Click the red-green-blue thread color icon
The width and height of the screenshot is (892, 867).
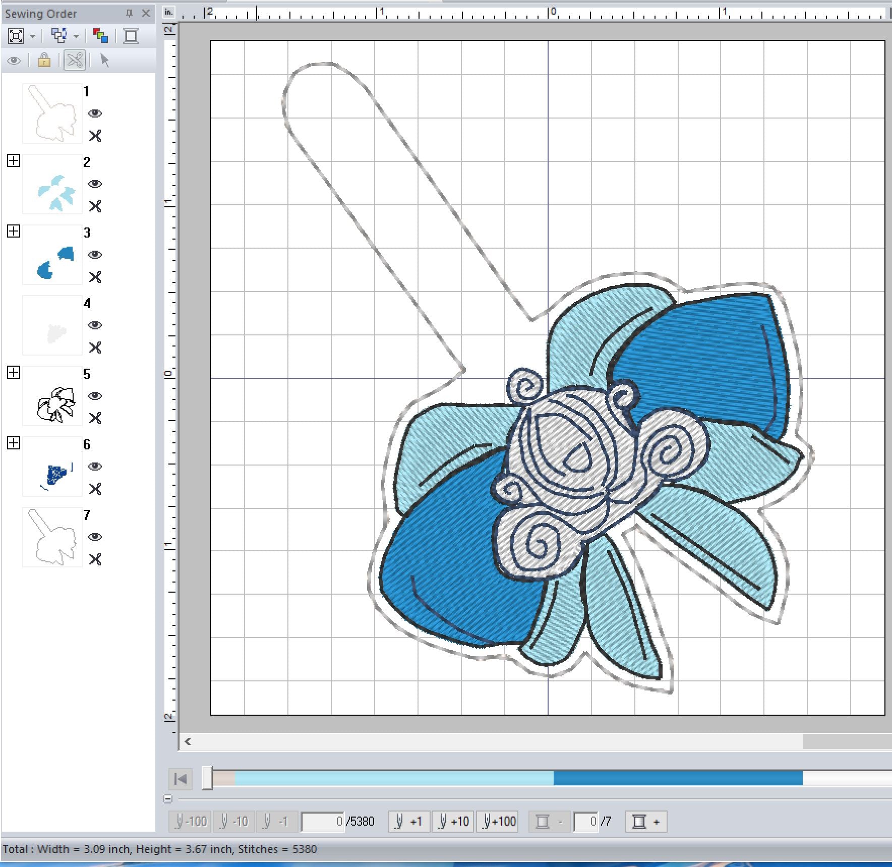point(100,36)
